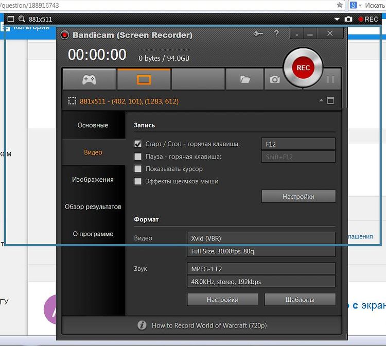The width and height of the screenshot is (386, 346).
Task: Click the magnifier icon in capture frame bar
Action: [22, 19]
